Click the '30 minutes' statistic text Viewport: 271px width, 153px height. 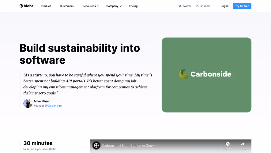[x=38, y=143]
